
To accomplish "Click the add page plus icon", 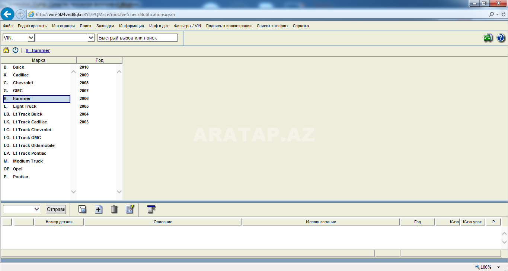I will click(98, 209).
